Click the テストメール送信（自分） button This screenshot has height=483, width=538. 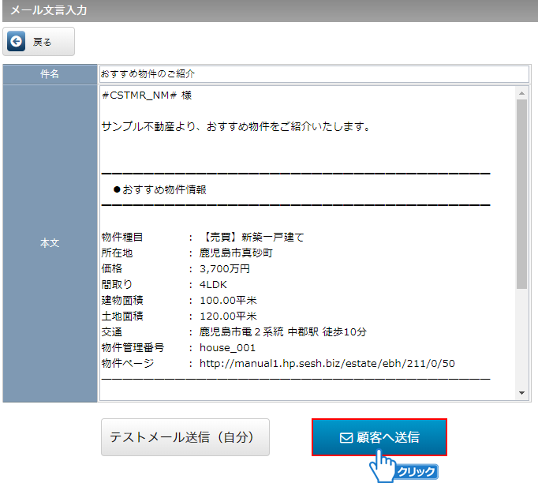pyautogui.click(x=185, y=437)
